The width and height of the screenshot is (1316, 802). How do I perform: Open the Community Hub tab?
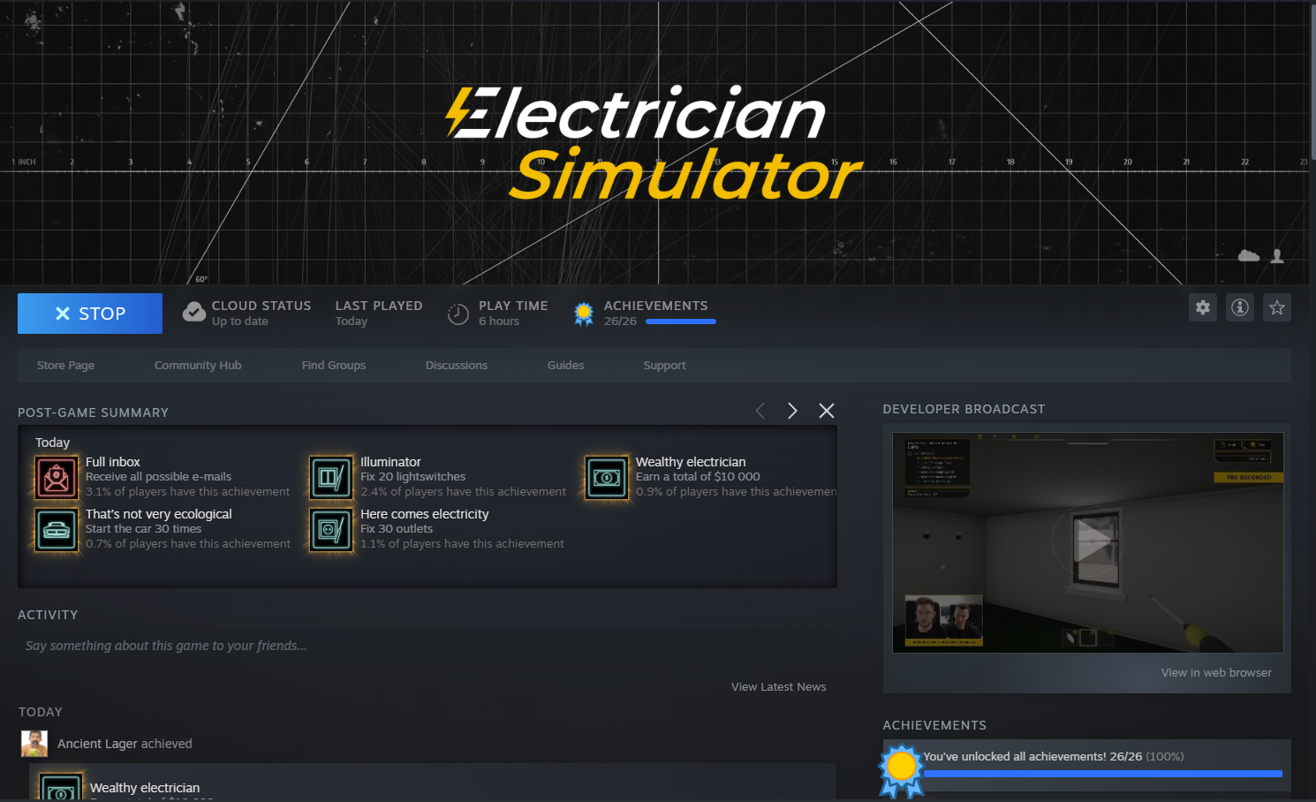click(x=198, y=365)
